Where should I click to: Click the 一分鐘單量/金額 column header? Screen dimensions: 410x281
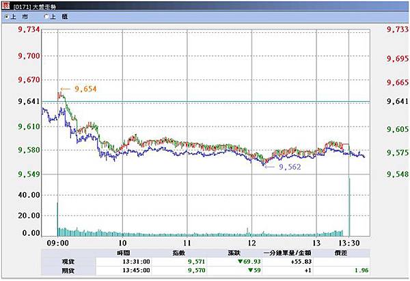point(287,253)
